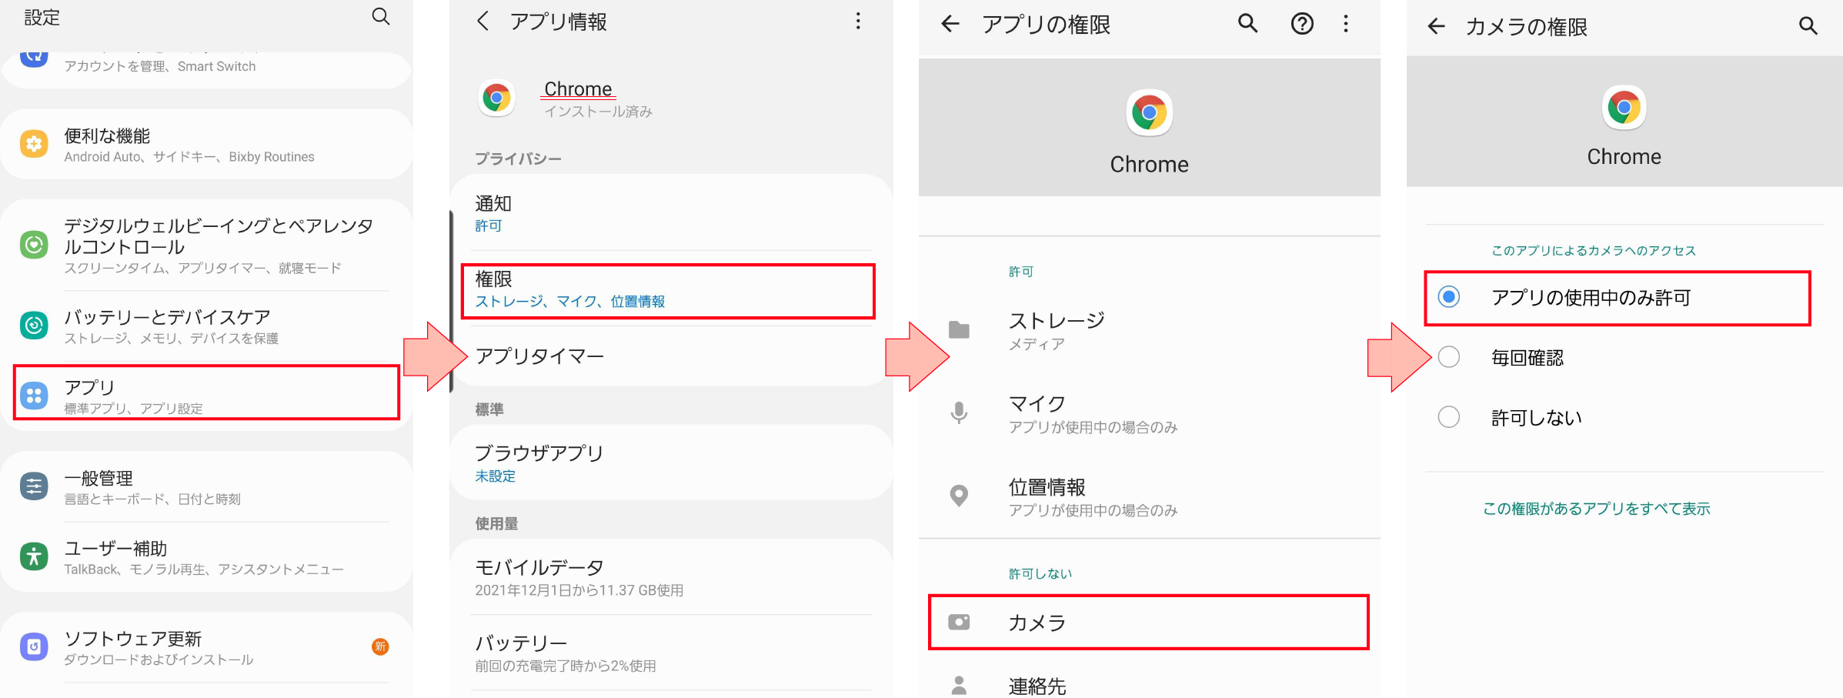Open the three-dot menu in アプリ情報
The height and width of the screenshot is (698, 1843).
[x=858, y=22]
